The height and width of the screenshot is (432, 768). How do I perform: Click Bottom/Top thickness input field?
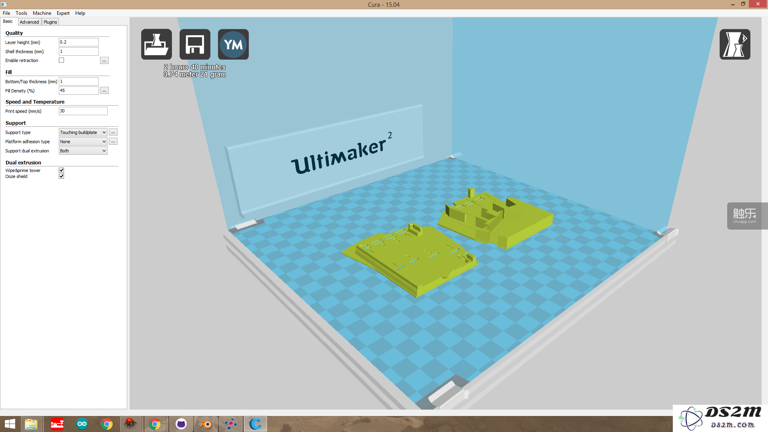tap(79, 81)
